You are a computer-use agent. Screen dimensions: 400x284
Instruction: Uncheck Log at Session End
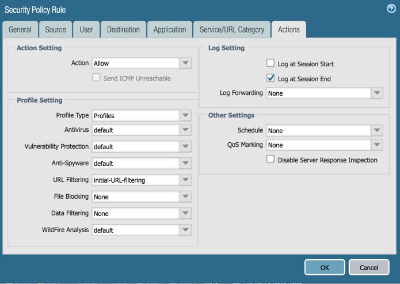click(270, 78)
